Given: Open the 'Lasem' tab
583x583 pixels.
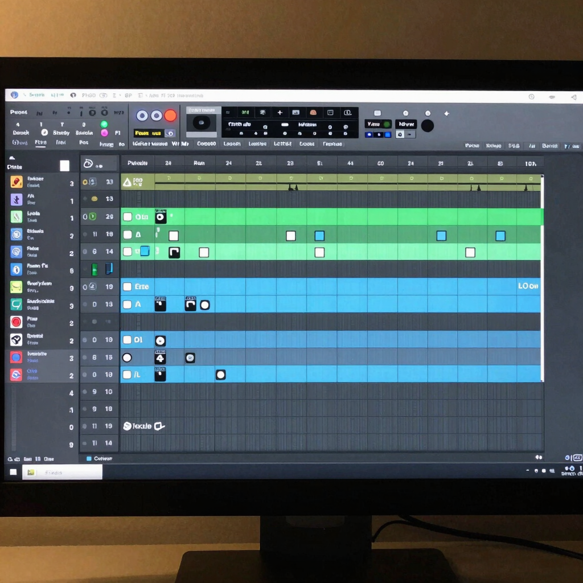Looking at the screenshot, I should [232, 143].
